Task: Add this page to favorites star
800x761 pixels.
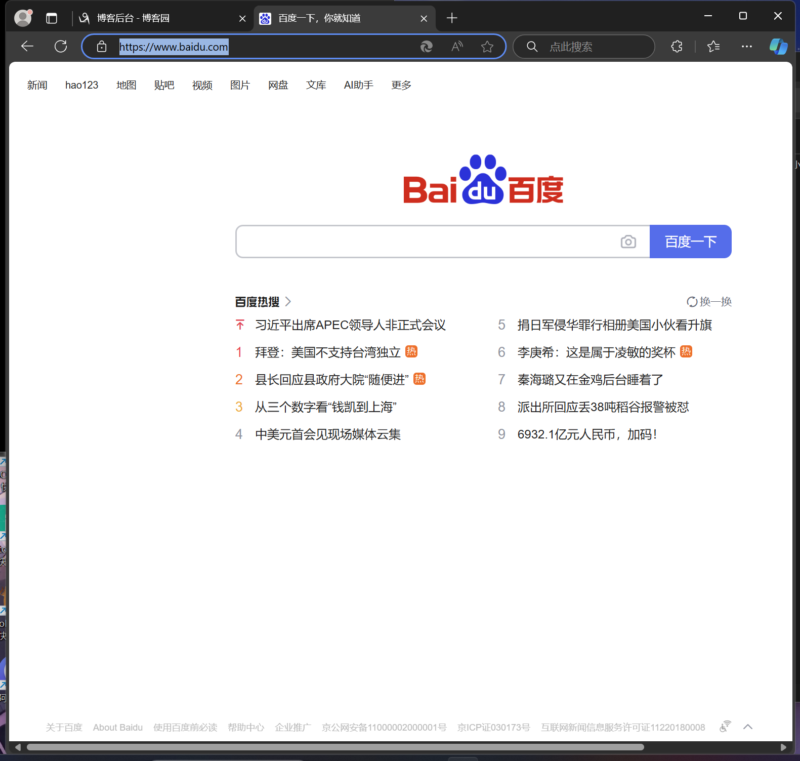Action: click(487, 47)
